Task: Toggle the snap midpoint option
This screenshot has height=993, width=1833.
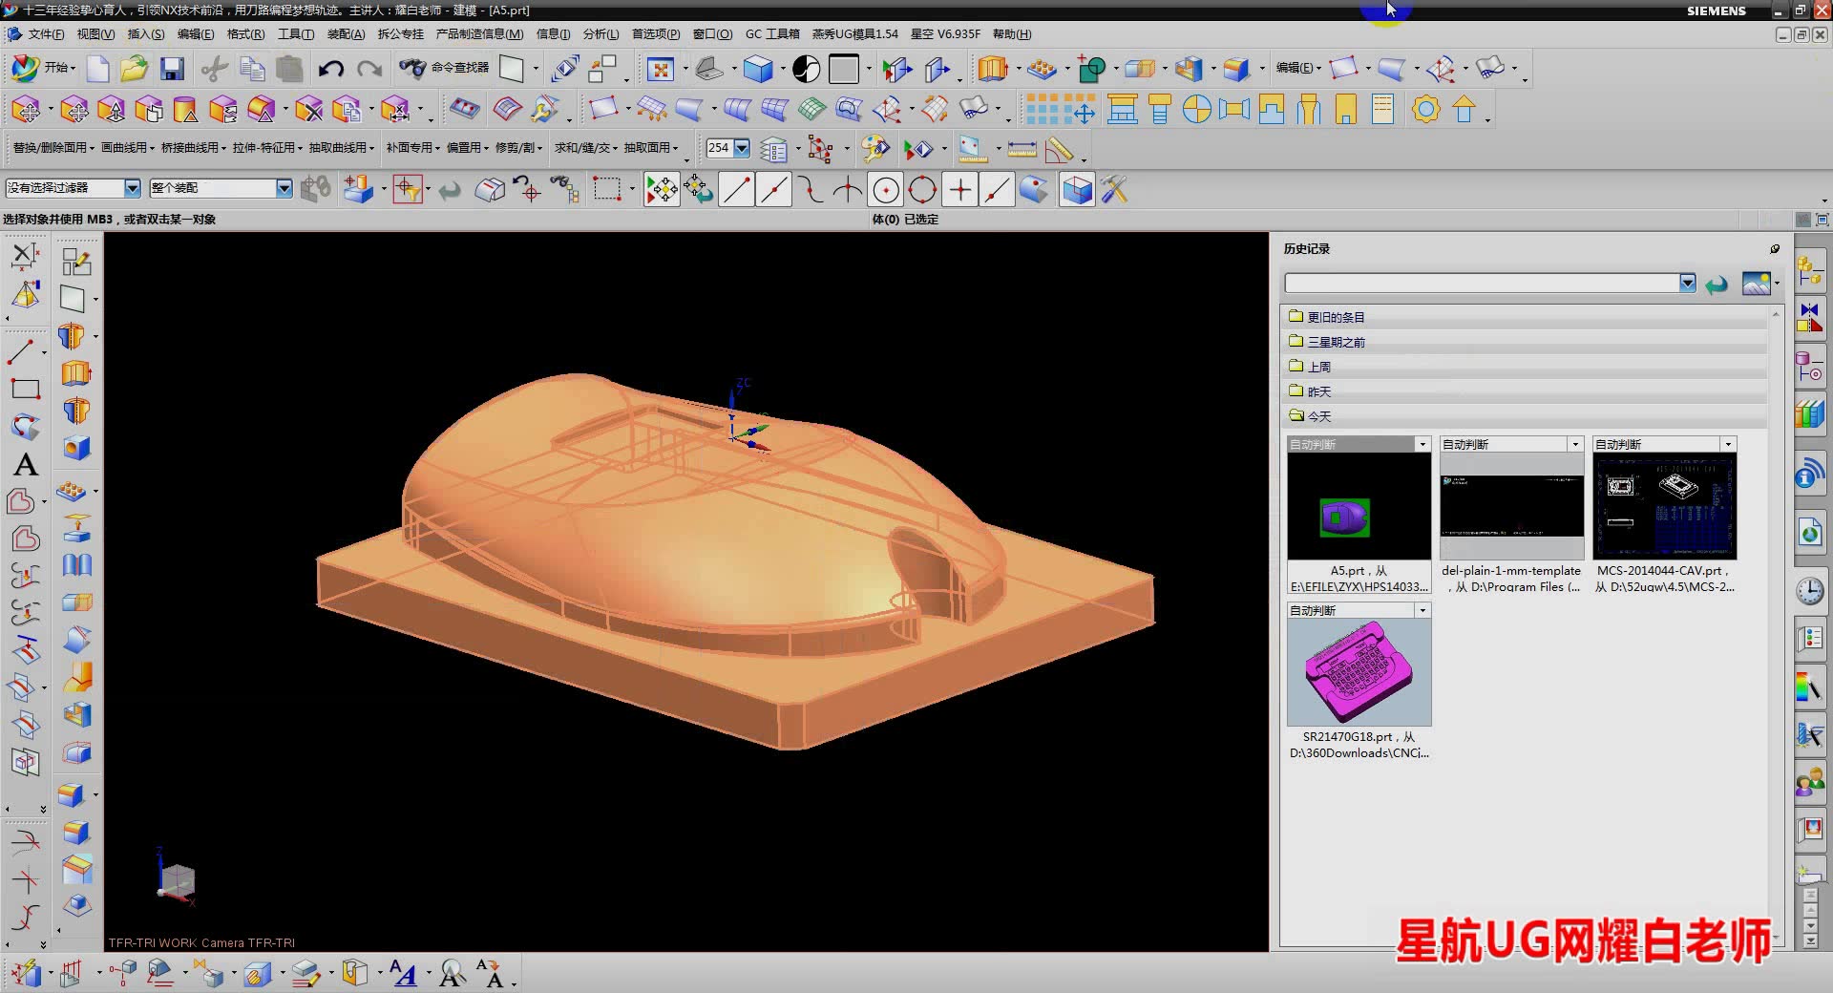Action: point(773,190)
